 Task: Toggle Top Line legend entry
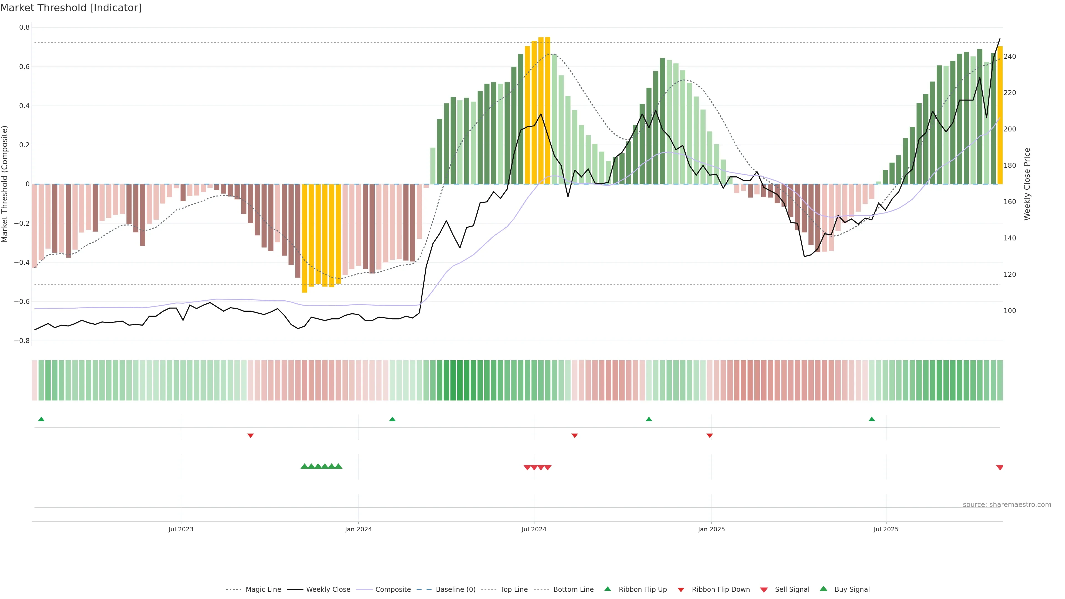point(514,590)
